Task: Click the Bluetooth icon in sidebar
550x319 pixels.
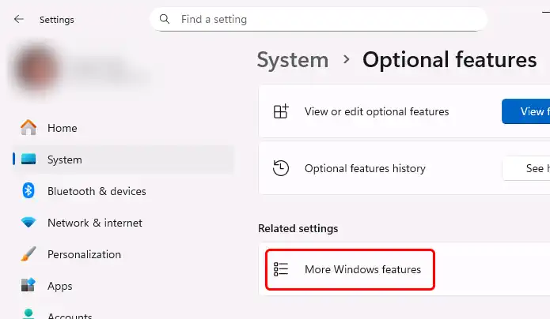Action: (28, 191)
